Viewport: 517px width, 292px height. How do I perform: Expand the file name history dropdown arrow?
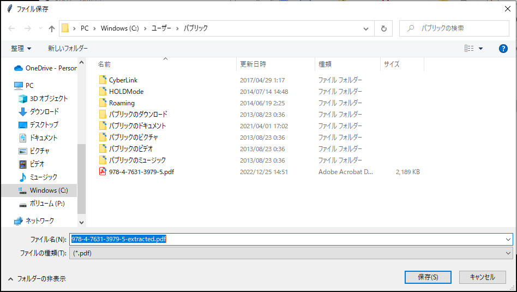point(508,239)
